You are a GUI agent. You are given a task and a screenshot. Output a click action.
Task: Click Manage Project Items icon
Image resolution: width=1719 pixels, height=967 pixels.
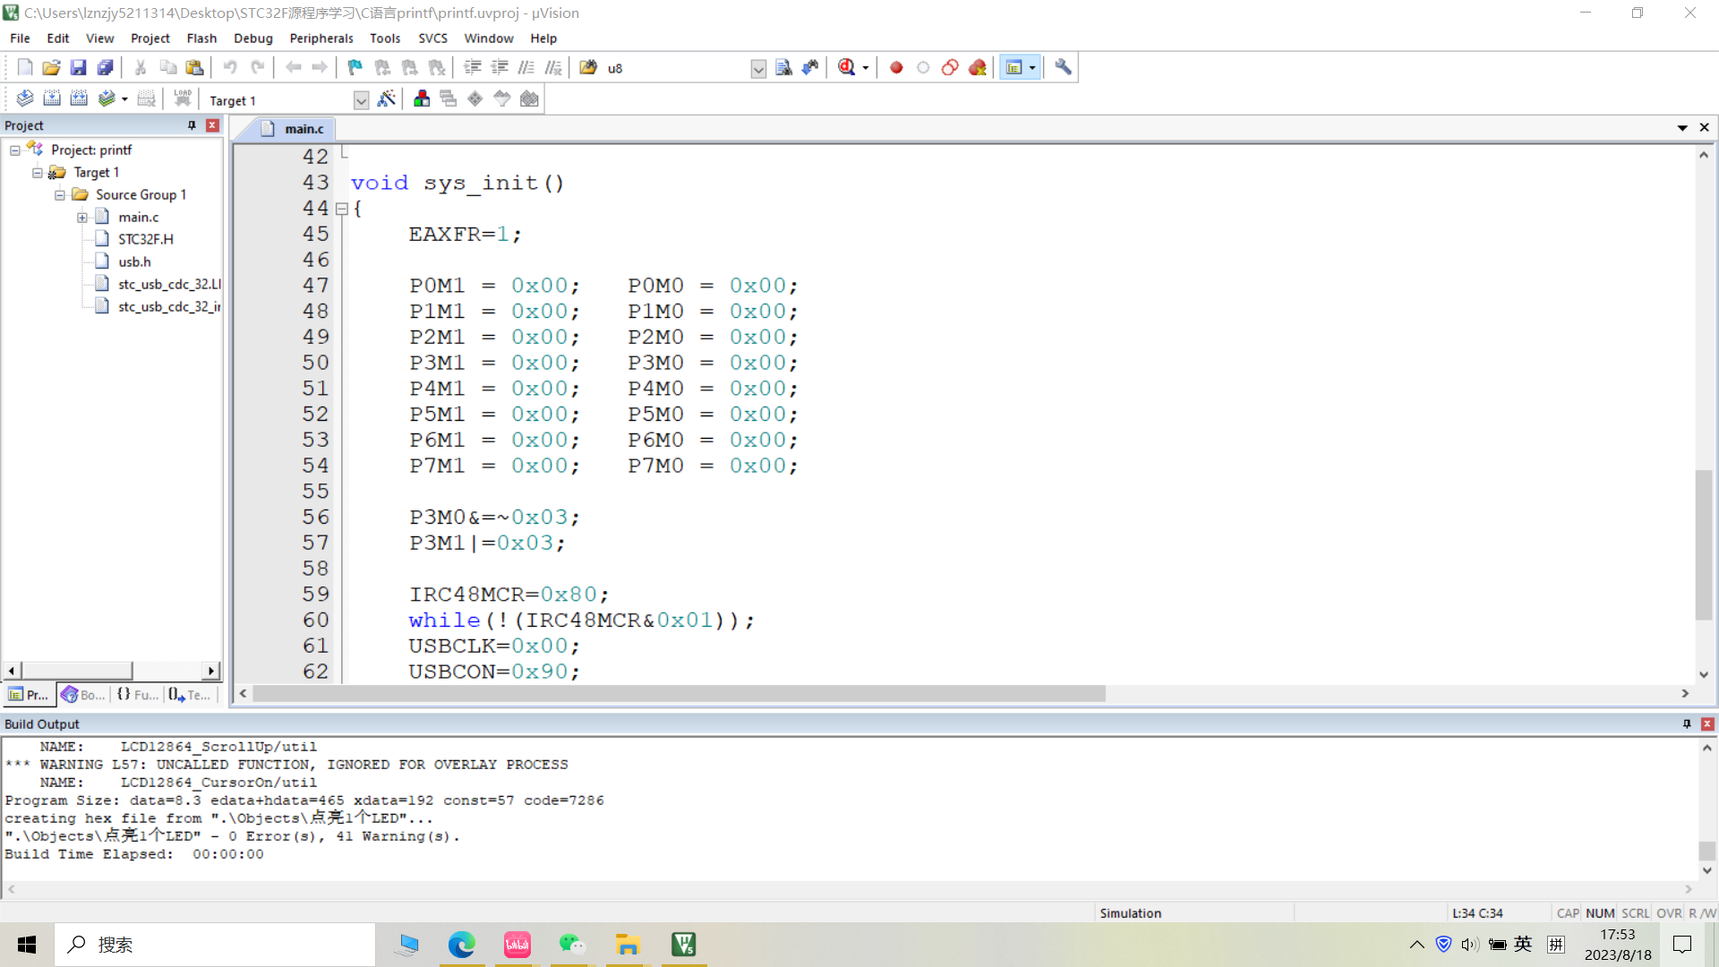(422, 99)
